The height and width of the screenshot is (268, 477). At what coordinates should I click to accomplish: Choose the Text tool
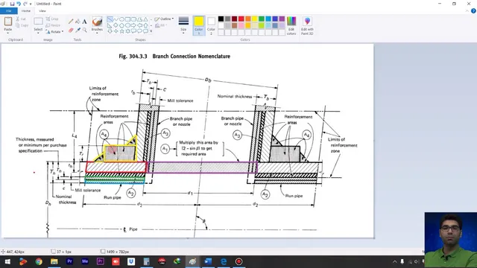click(84, 22)
